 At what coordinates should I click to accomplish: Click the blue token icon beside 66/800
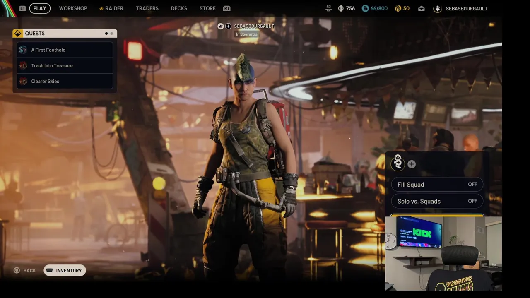click(365, 8)
